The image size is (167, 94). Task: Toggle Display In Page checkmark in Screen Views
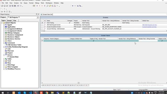[x=94, y=41]
